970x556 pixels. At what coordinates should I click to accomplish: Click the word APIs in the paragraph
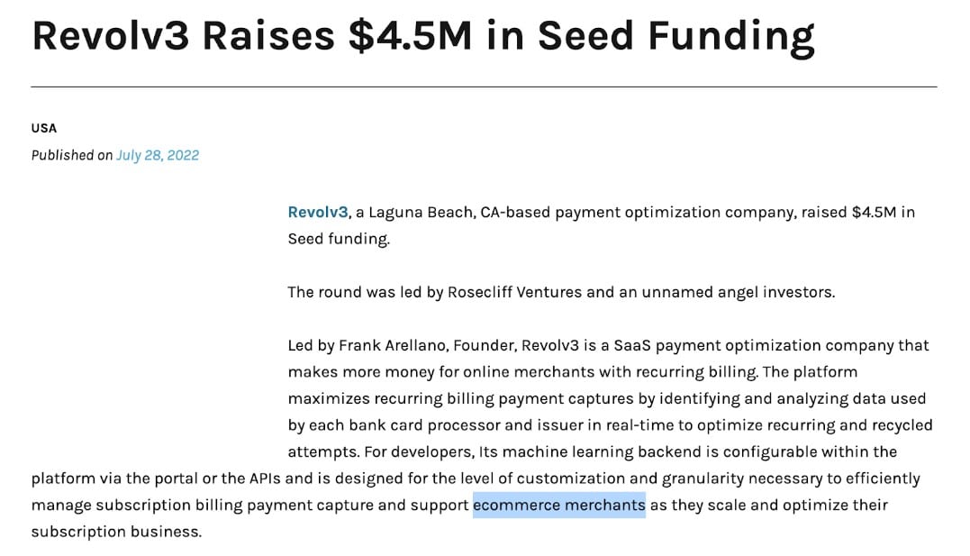click(x=265, y=479)
